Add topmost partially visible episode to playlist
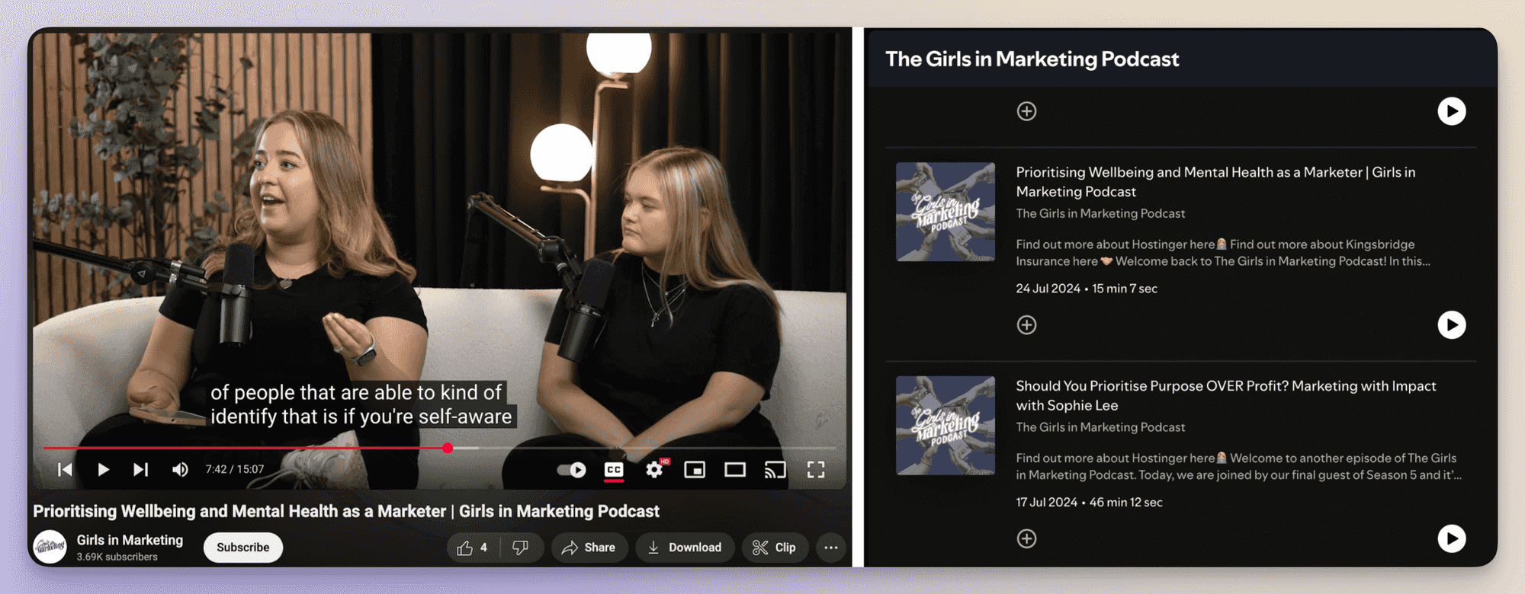The width and height of the screenshot is (1525, 594). point(1027,111)
